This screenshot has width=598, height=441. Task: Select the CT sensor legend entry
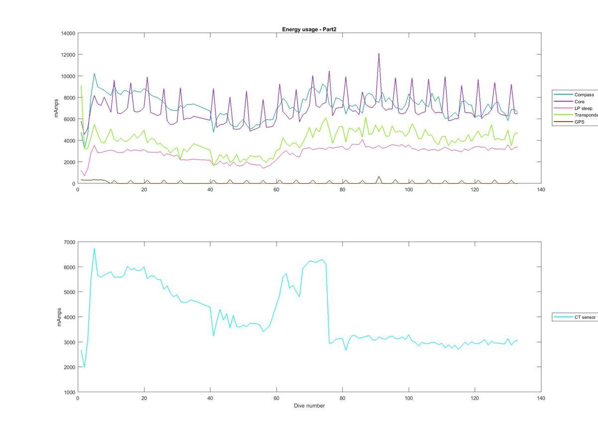(575, 317)
